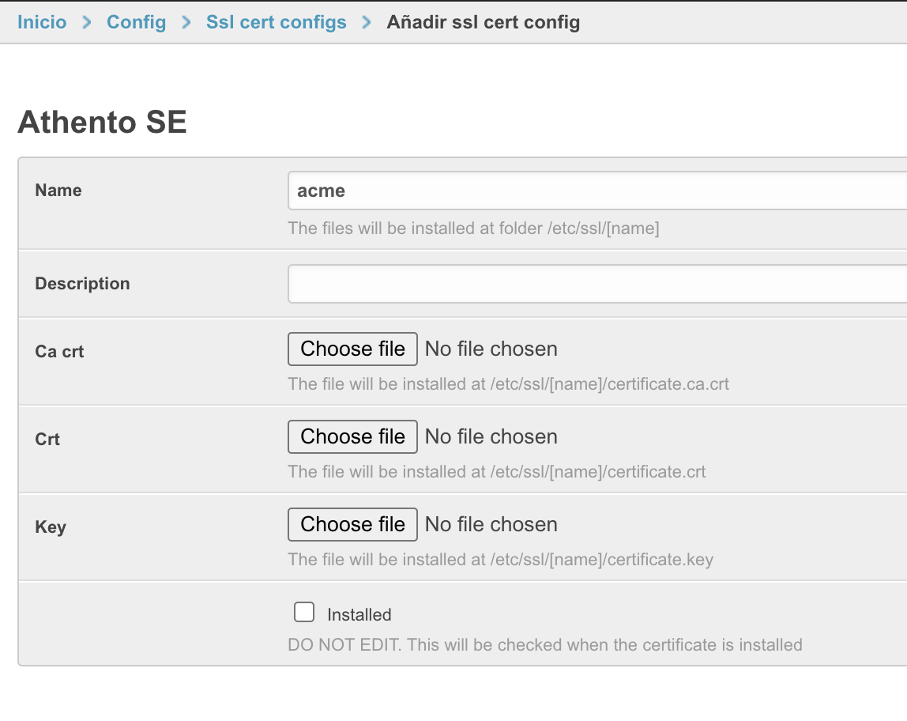Image resolution: width=907 pixels, height=721 pixels.
Task: Click the chevron after Ssl cert configs
Action: pos(367,22)
